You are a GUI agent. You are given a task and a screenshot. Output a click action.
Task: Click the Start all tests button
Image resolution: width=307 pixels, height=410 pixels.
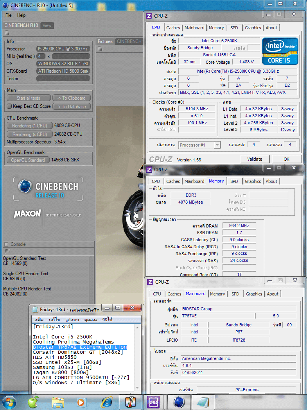pyautogui.click(x=29, y=98)
